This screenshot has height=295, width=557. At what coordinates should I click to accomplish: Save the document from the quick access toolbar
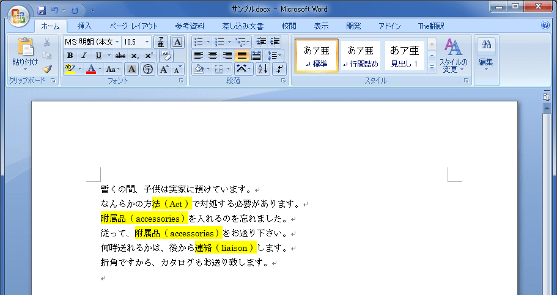click(42, 10)
